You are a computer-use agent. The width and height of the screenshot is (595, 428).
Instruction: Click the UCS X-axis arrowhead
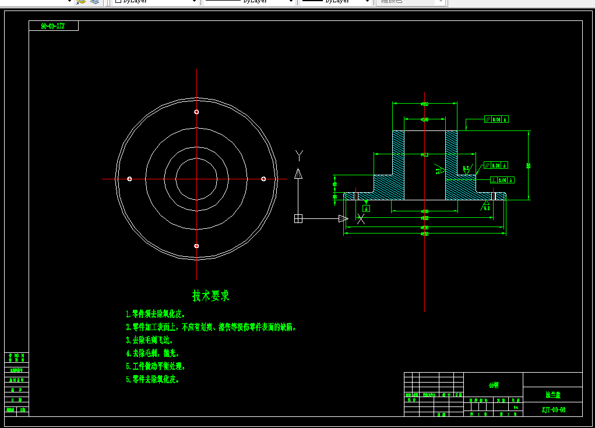tap(343, 219)
